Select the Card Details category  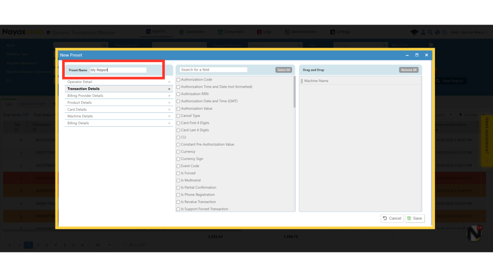[118, 109]
